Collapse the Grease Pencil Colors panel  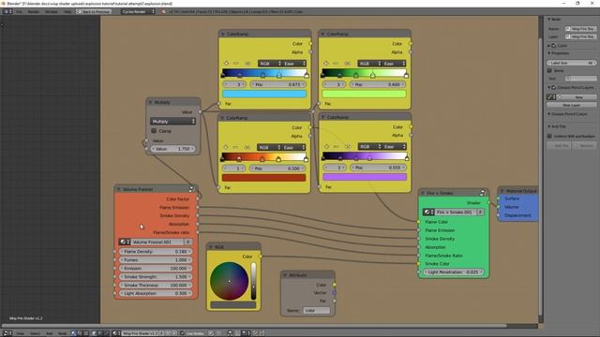[549, 114]
